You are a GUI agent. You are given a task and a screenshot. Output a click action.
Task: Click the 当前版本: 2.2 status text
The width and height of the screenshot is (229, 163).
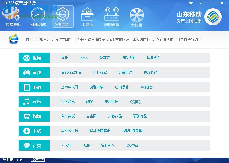point(14,160)
